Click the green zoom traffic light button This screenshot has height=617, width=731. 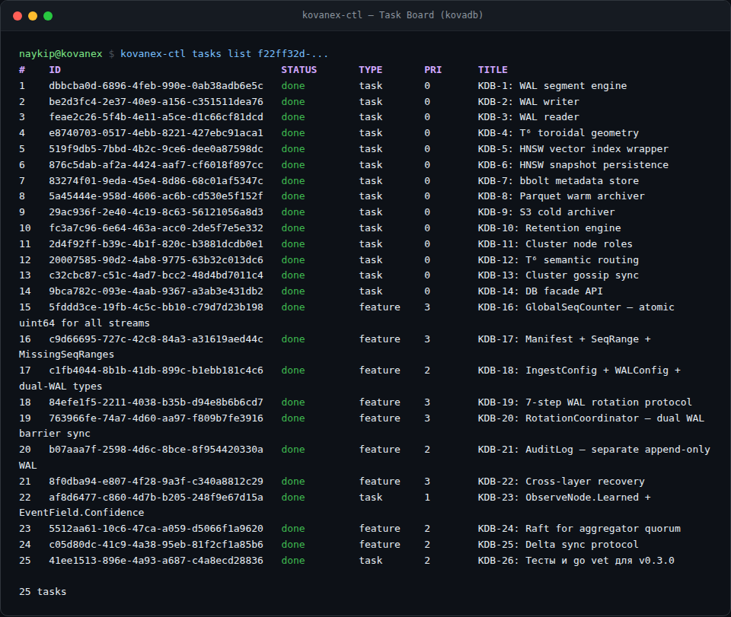tap(47, 14)
